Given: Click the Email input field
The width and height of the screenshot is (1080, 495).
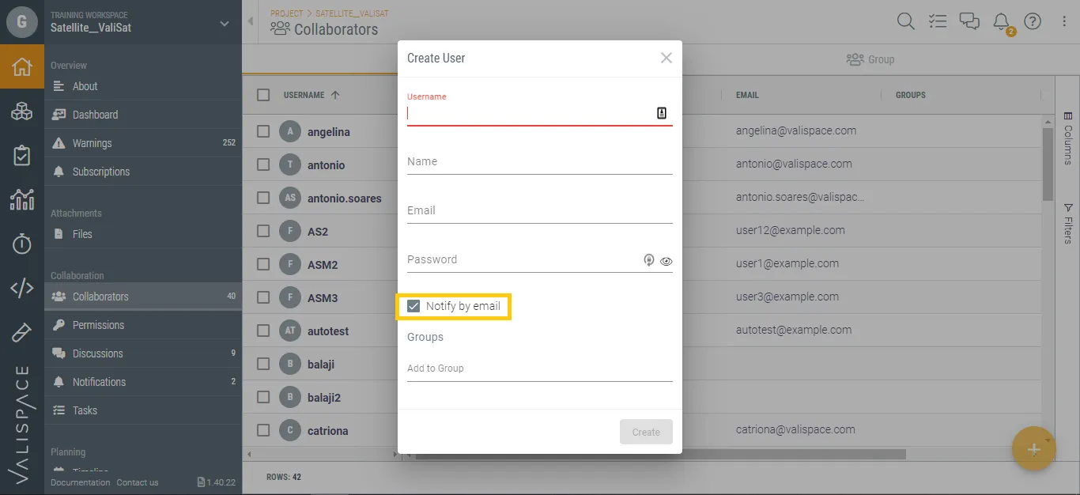Looking at the screenshot, I should pos(539,211).
